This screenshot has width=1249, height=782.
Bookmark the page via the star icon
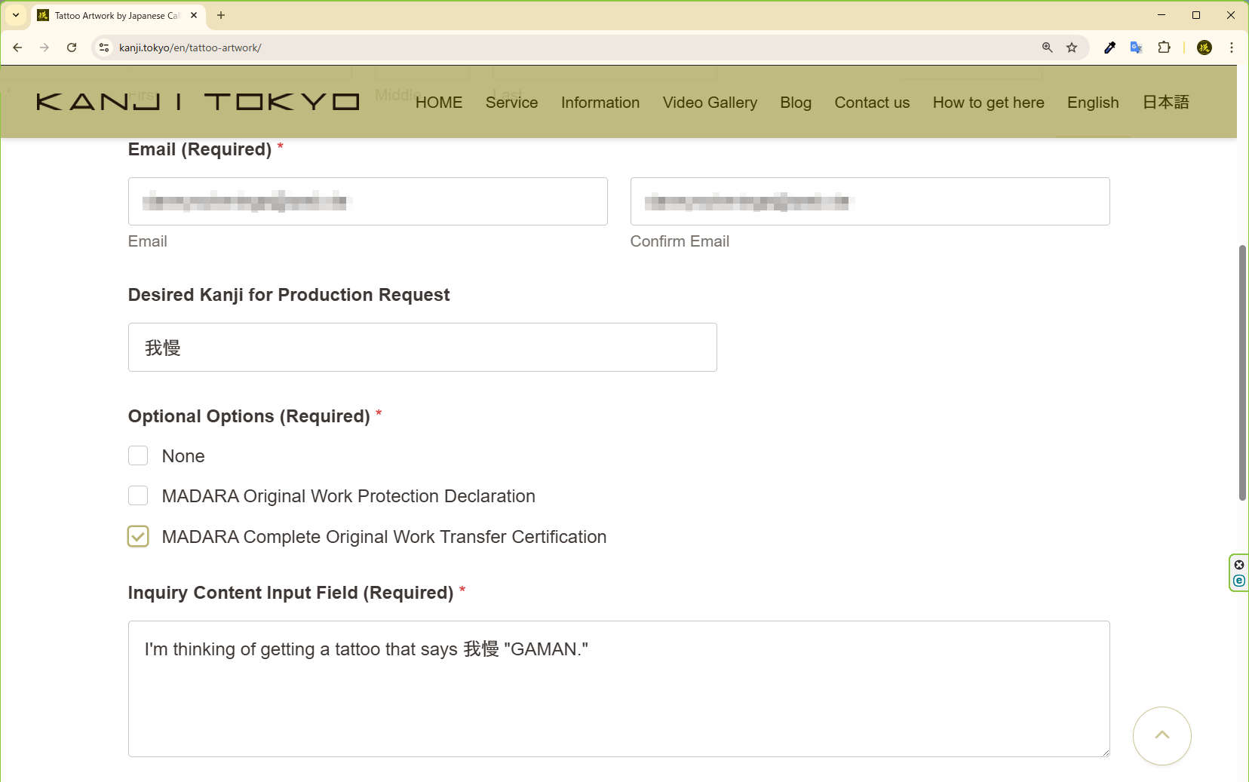click(x=1071, y=47)
